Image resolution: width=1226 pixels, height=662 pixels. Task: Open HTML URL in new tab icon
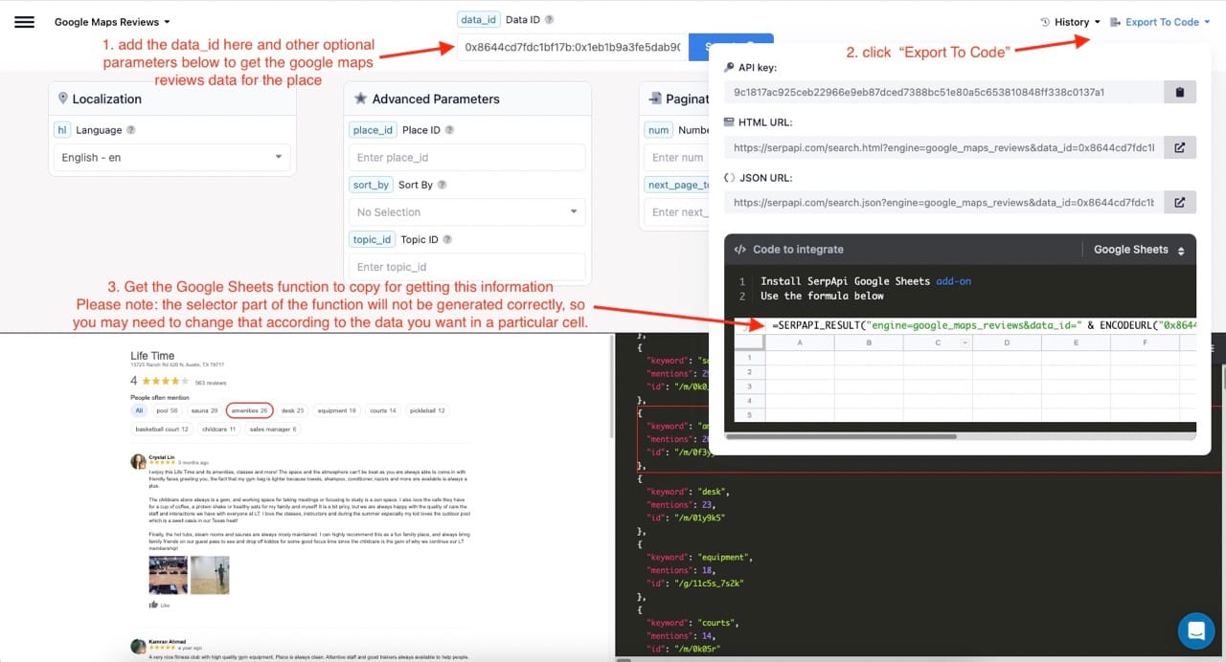(x=1180, y=147)
